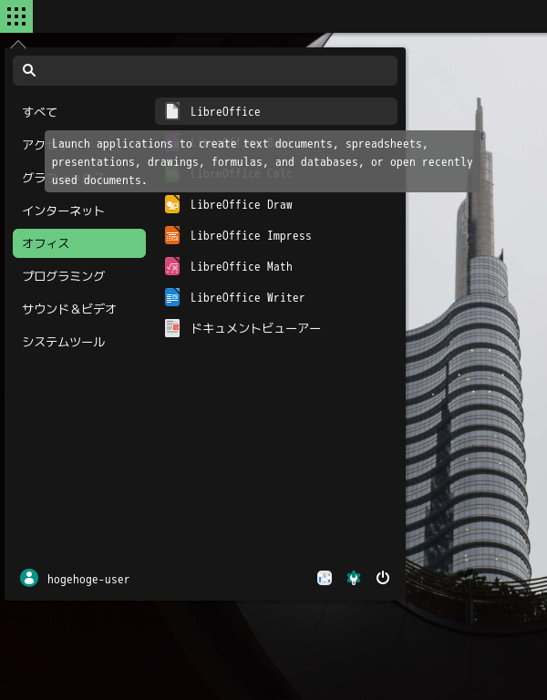Click the hogehoge-user avatar icon
Screen dimensions: 547x700
point(29,578)
